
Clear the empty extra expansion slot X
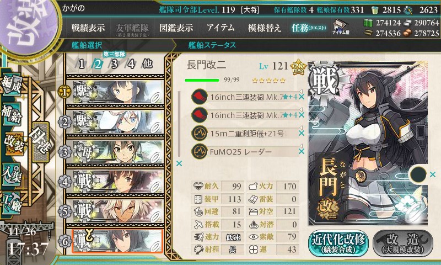[x=433, y=174]
